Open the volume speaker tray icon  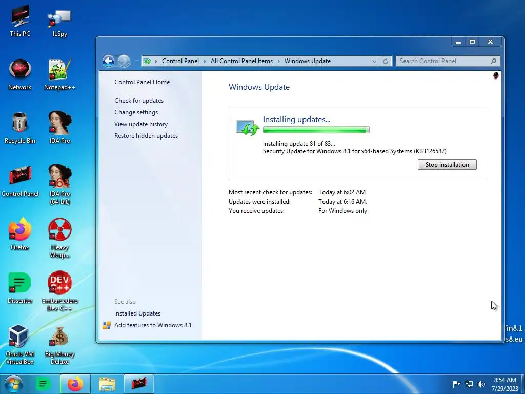coord(481,384)
